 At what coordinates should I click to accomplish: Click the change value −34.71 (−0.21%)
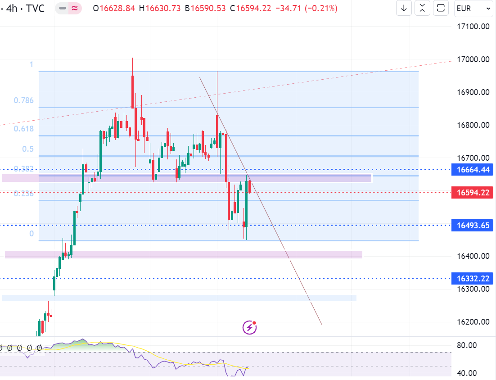click(x=307, y=9)
